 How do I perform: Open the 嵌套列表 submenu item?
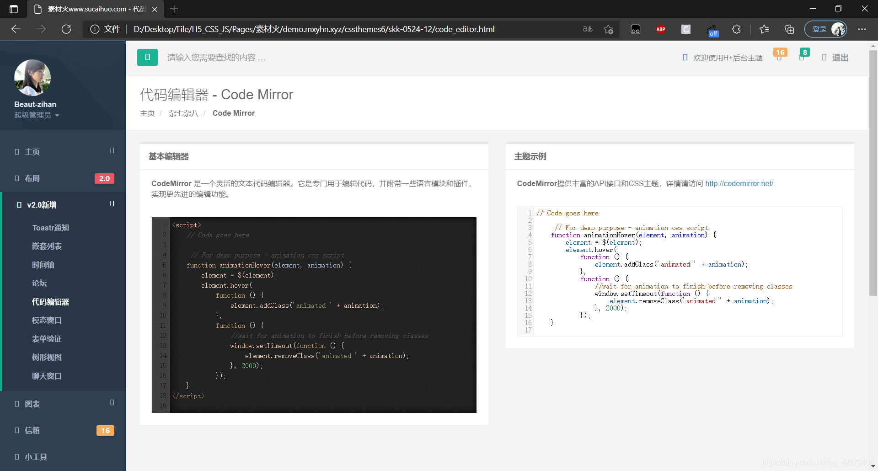pyautogui.click(x=47, y=246)
